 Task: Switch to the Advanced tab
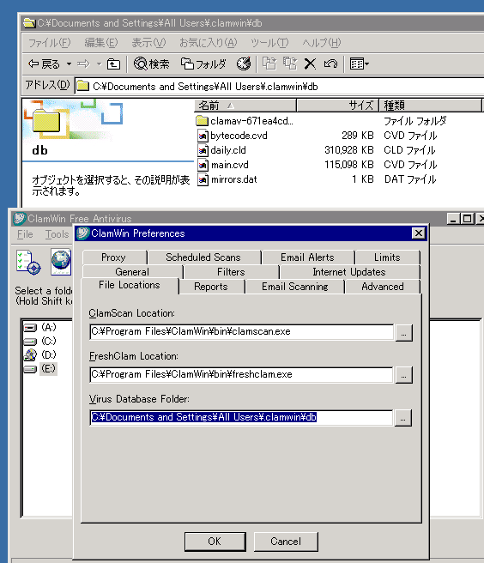tap(383, 287)
